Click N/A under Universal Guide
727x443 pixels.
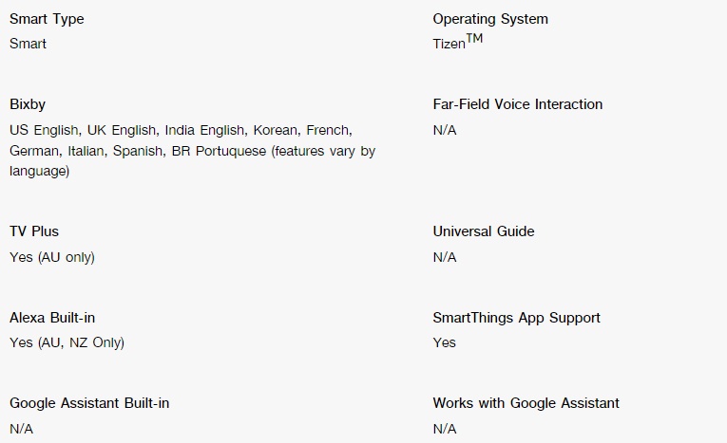(x=445, y=257)
